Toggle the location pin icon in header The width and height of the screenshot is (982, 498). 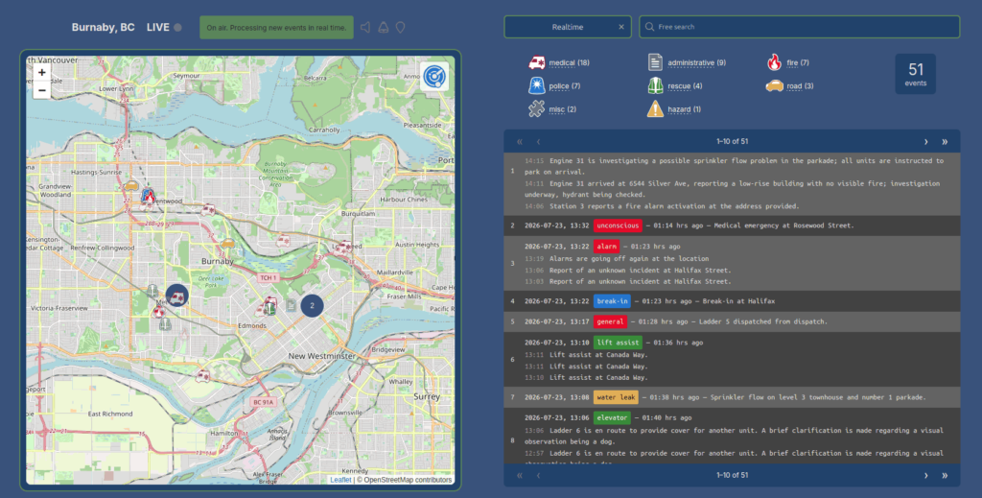point(400,27)
